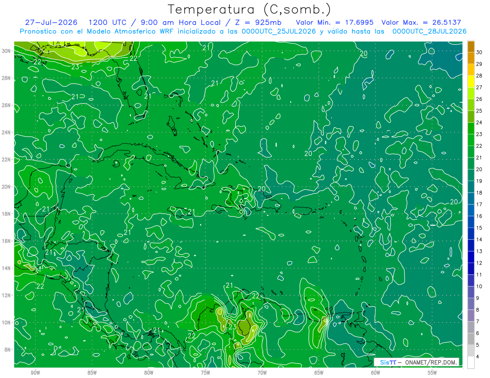The image size is (490, 378).
Task: Click longitude label '85W'
Action: pos(92,372)
